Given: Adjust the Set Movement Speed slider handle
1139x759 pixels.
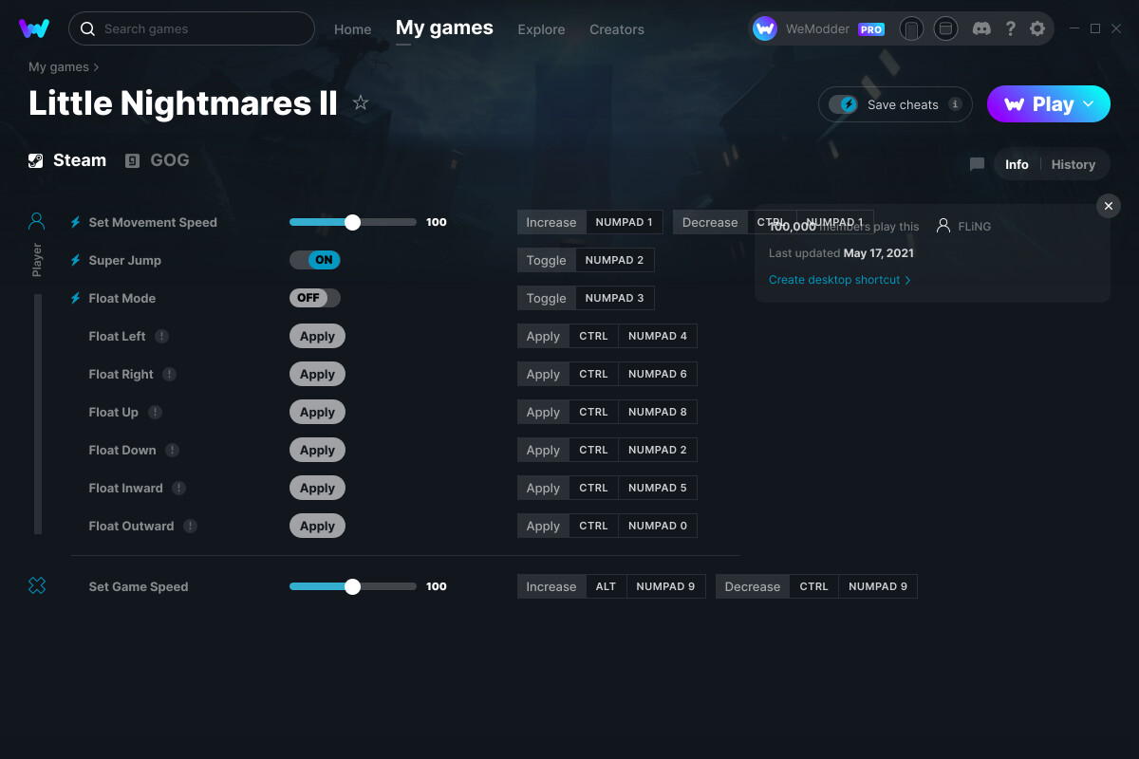Looking at the screenshot, I should coord(352,222).
